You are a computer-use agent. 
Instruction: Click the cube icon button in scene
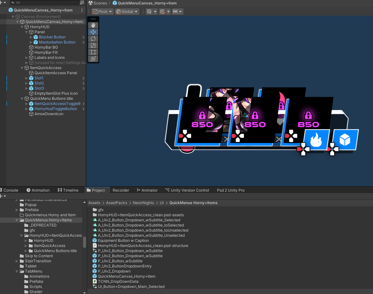[345, 140]
